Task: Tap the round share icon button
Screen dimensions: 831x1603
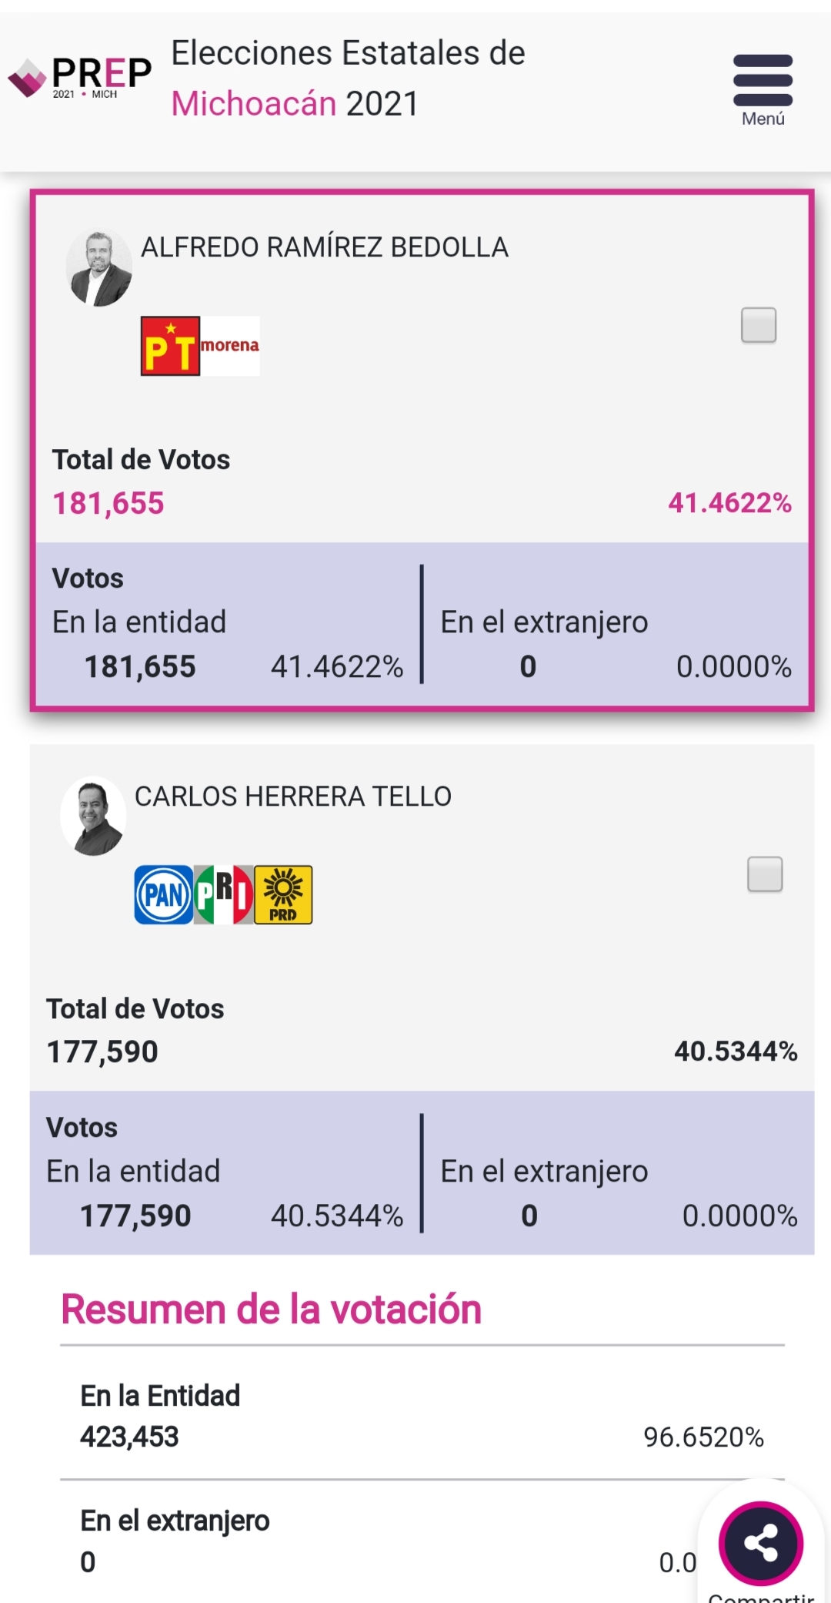Action: pos(760,1543)
